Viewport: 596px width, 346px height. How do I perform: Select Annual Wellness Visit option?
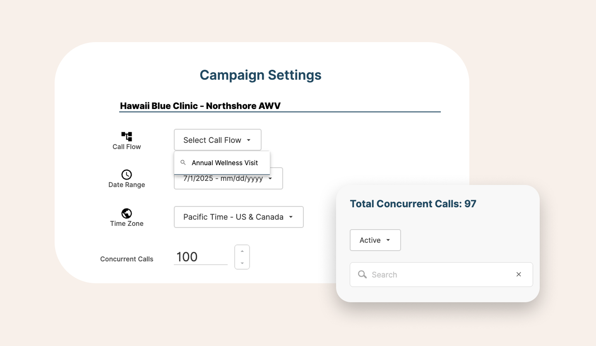[x=225, y=163]
